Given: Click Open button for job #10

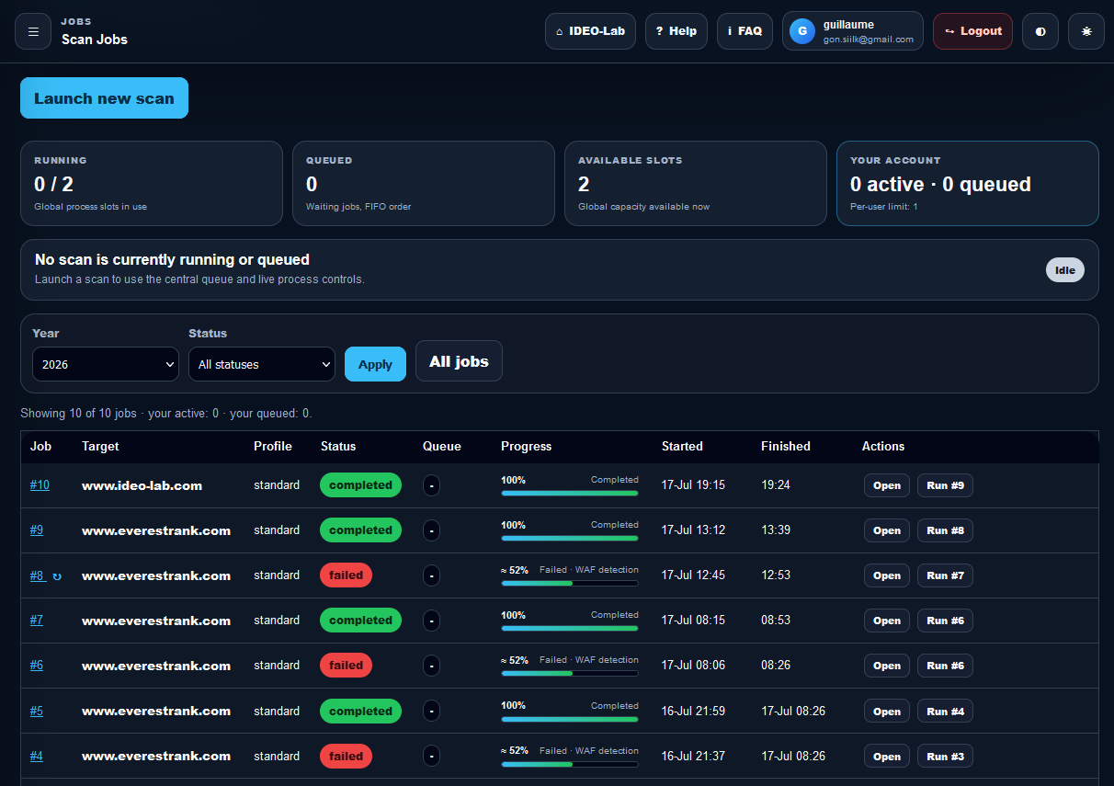Looking at the screenshot, I should tap(887, 485).
